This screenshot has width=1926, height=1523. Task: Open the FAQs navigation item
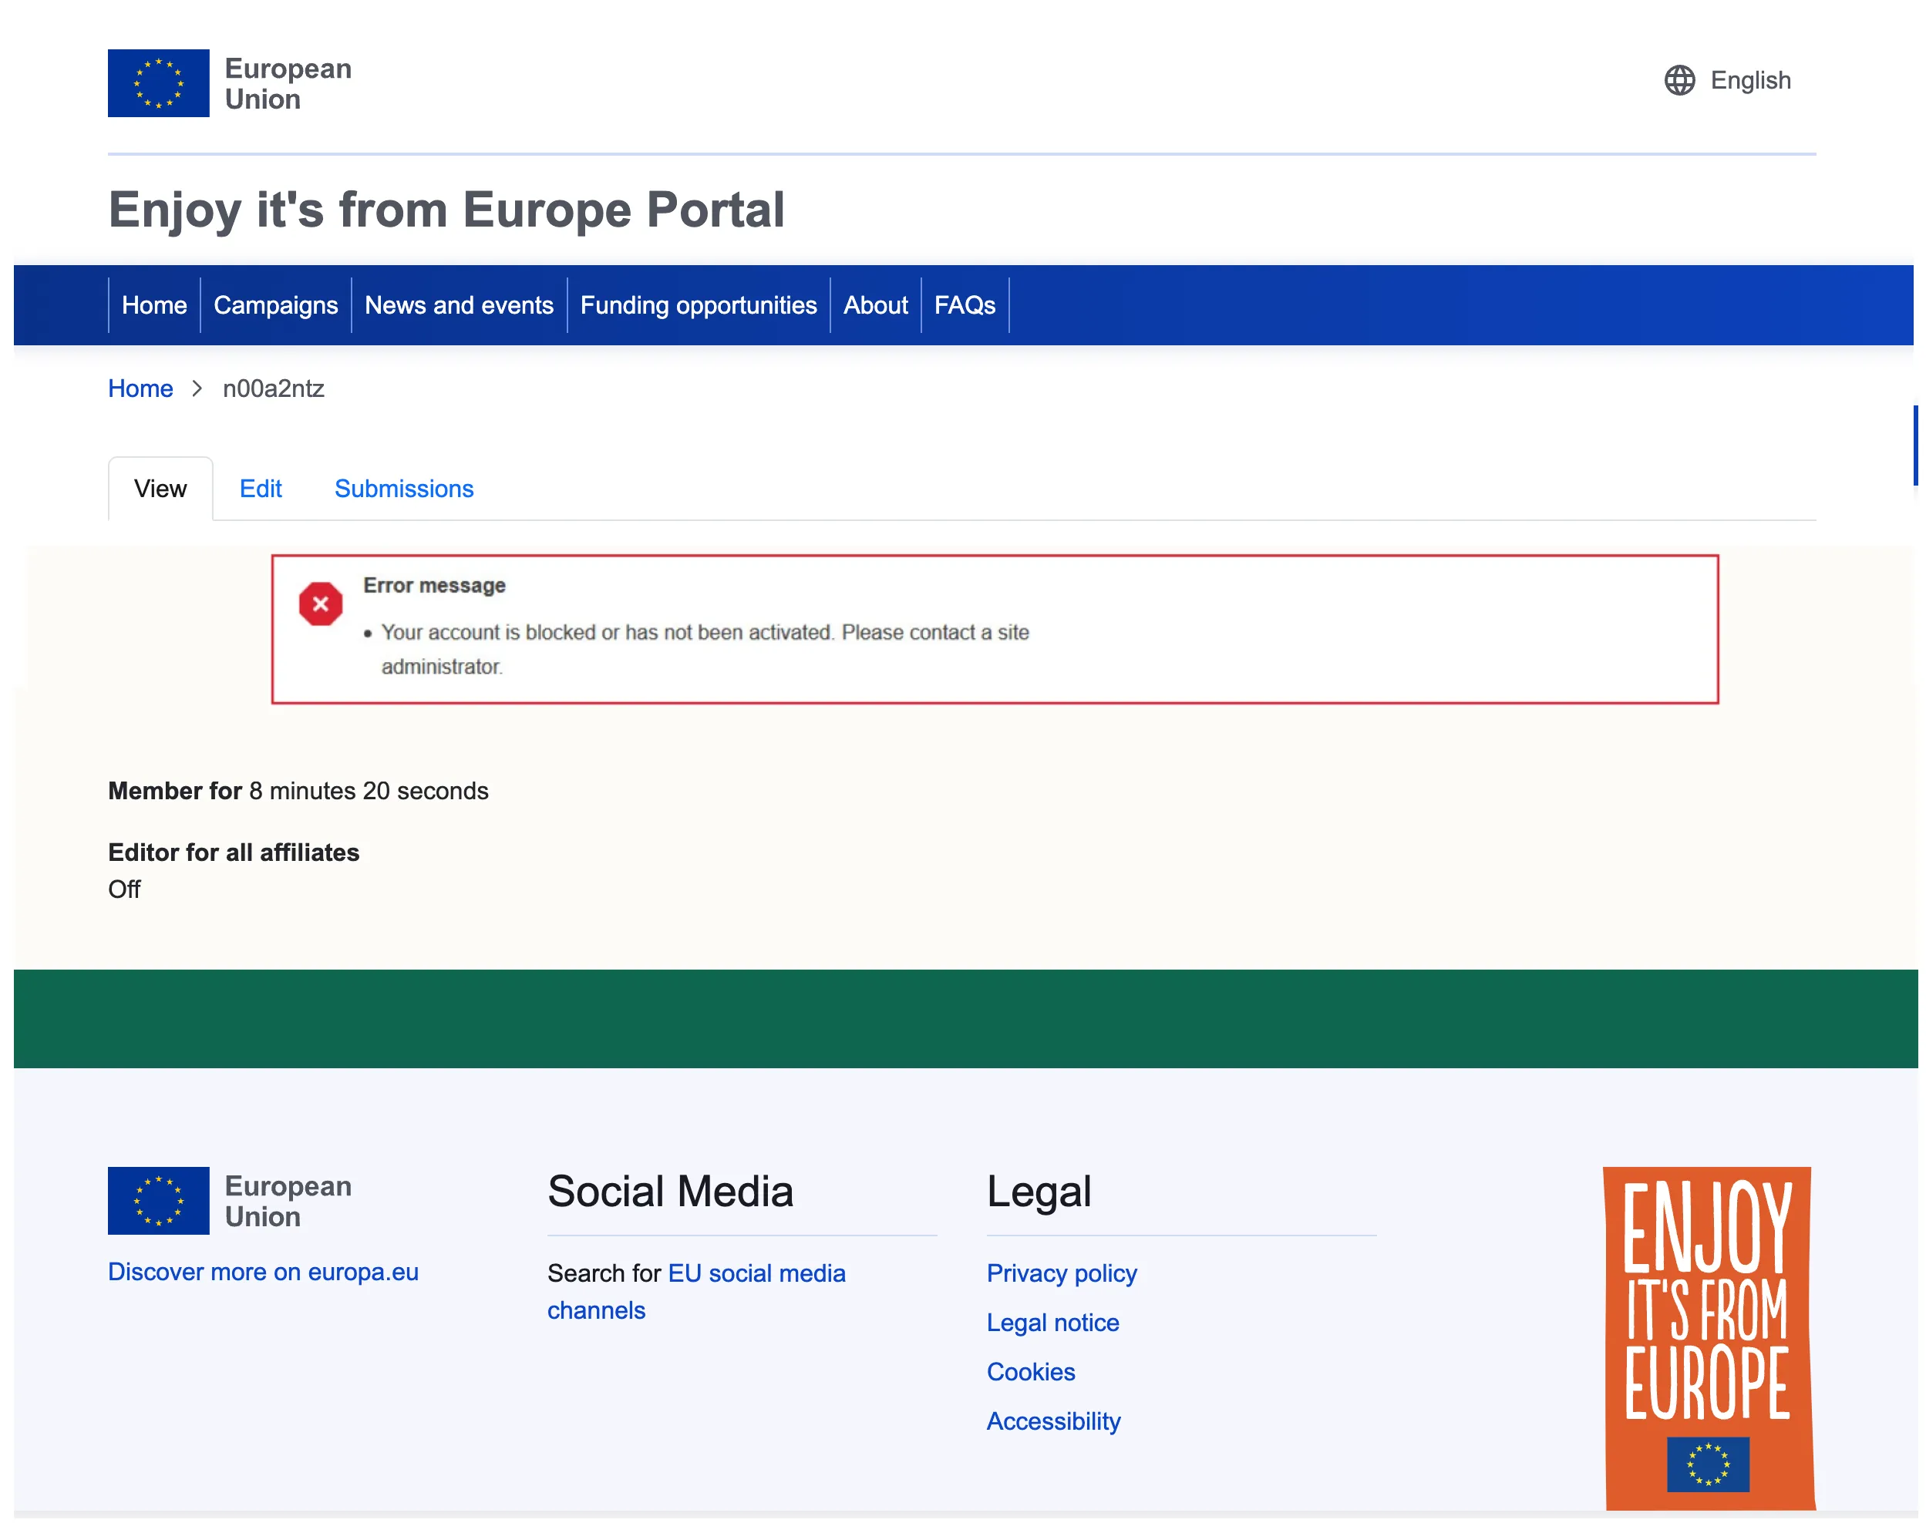pos(964,305)
